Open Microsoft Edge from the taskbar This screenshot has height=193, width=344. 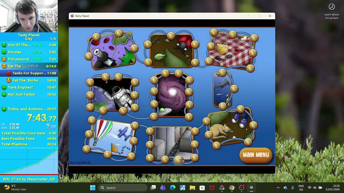click(x=173, y=188)
